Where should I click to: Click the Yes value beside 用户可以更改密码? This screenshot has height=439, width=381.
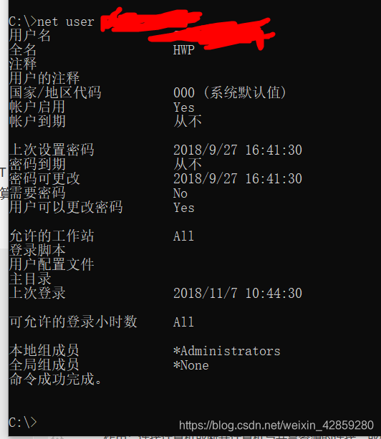[183, 208]
